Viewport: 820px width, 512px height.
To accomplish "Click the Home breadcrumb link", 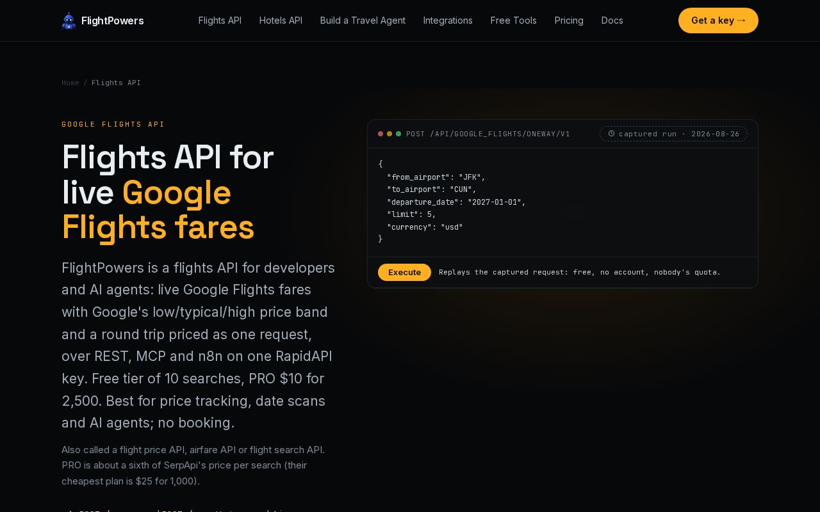I will coord(70,83).
